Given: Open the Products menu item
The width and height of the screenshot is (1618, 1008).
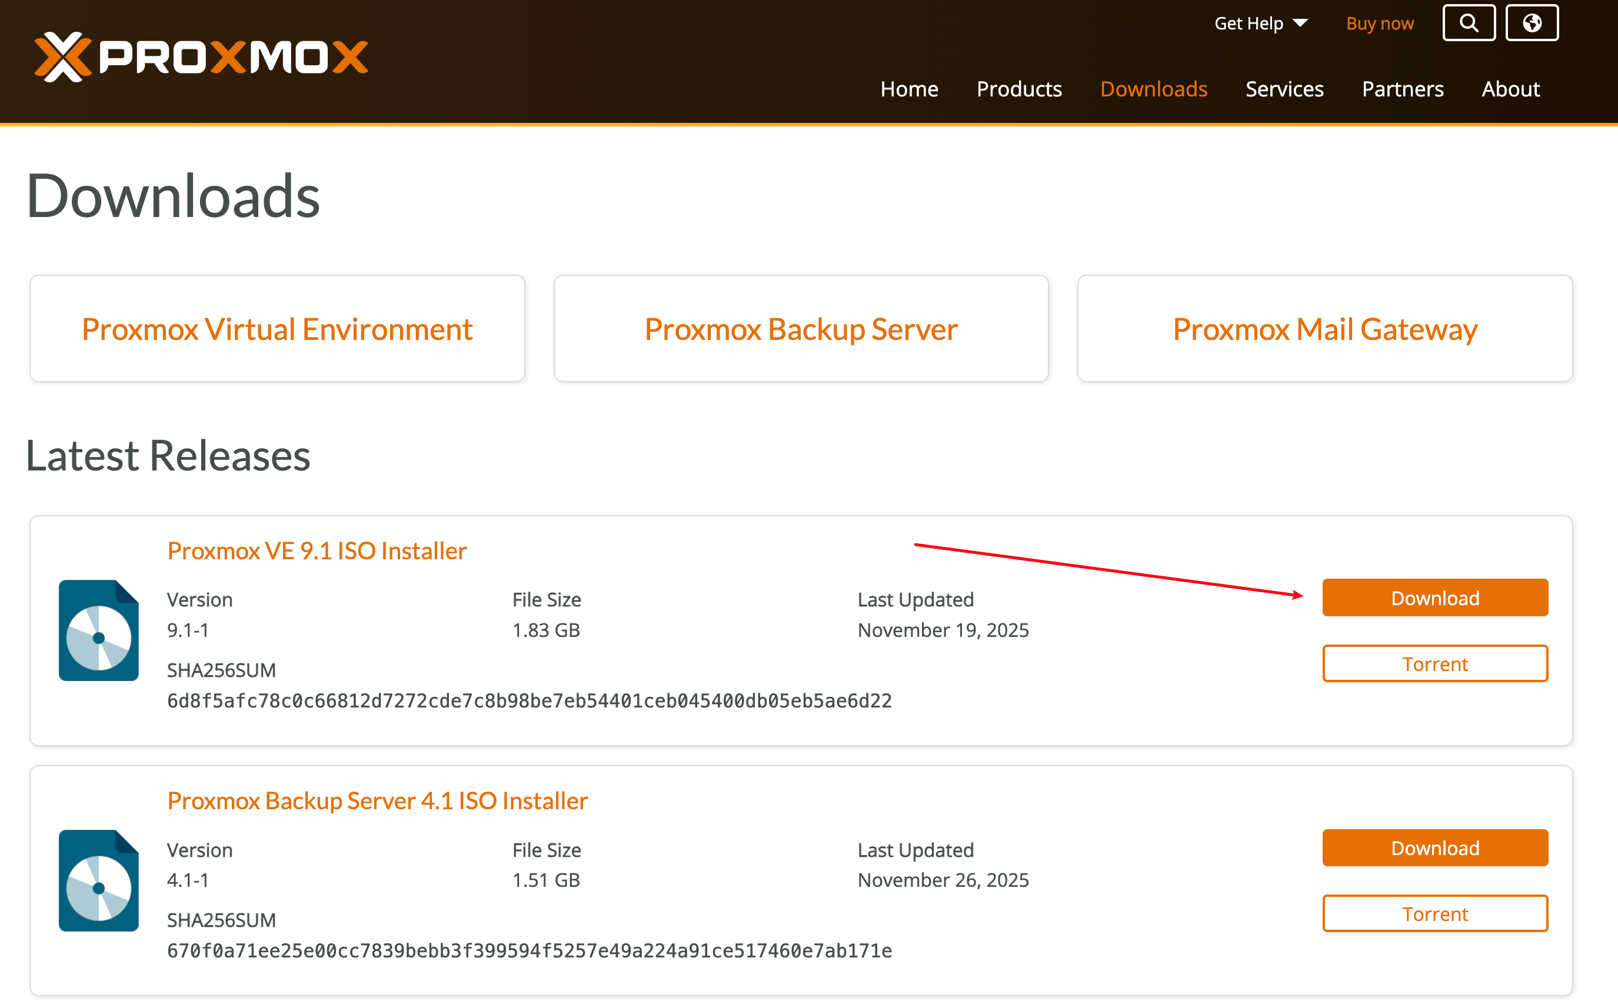Looking at the screenshot, I should point(1018,89).
